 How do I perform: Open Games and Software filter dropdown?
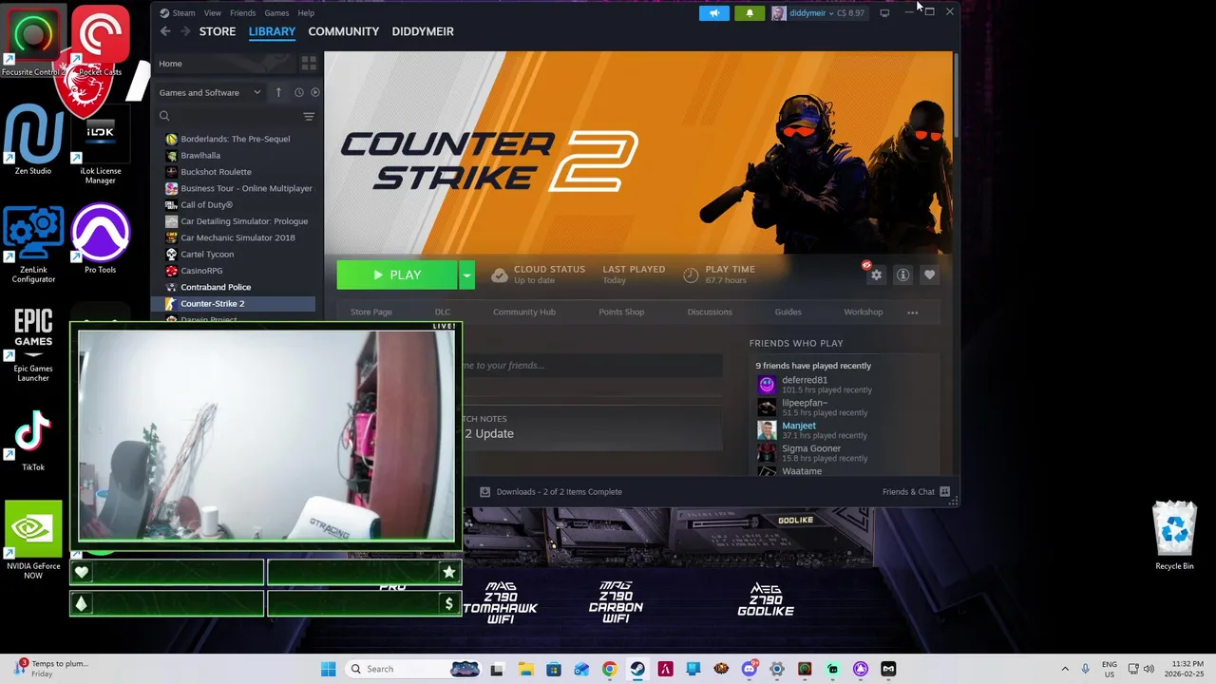[210, 92]
